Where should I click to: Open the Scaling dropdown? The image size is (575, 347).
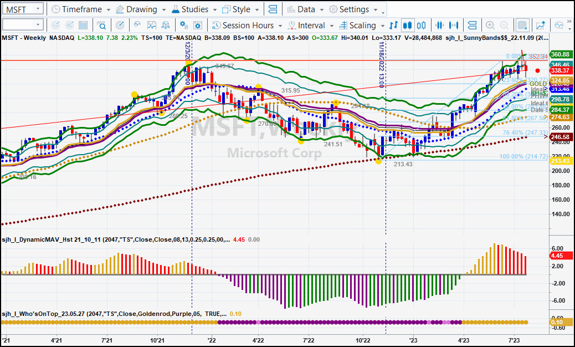coord(362,25)
